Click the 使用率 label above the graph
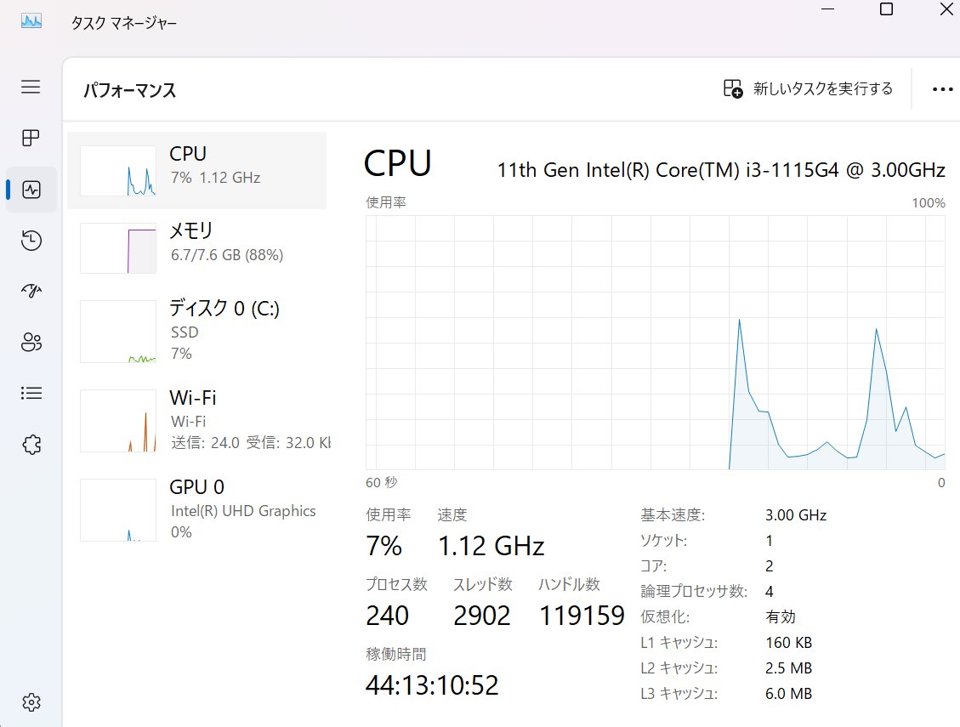This screenshot has width=960, height=727. click(386, 202)
